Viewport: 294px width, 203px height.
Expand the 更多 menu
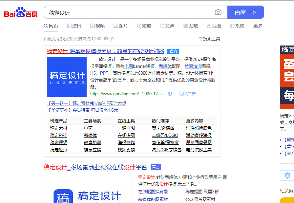(x=258, y=26)
